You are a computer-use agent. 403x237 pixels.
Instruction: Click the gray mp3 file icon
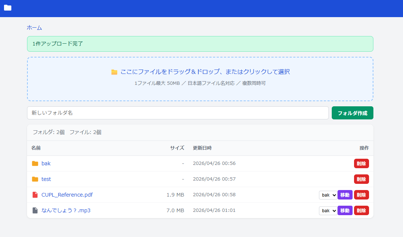(35, 210)
